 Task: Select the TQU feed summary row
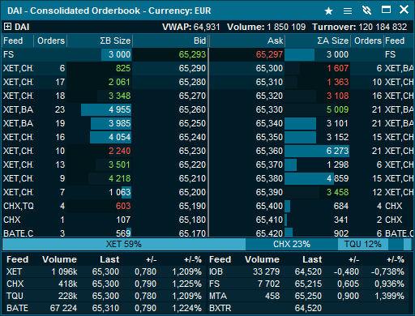click(105, 296)
